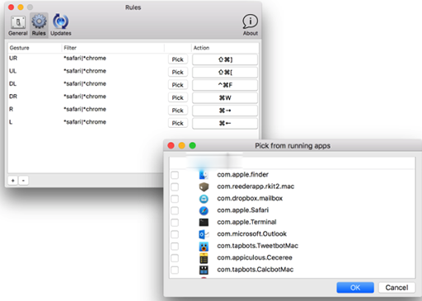This screenshot has width=422, height=301.
Task: Add a new rule with plus button
Action: [x=13, y=181]
